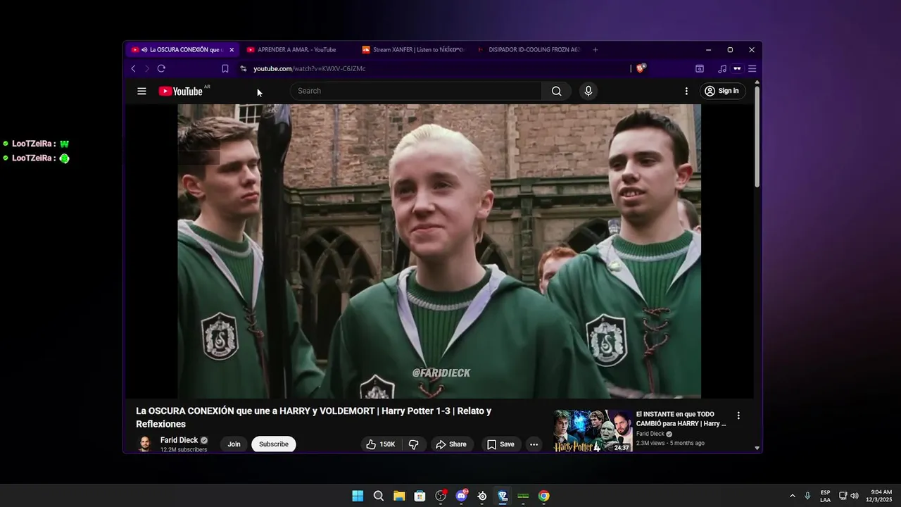Open YouTube settings three-dot menu
This screenshot has width=901, height=507.
(686, 91)
